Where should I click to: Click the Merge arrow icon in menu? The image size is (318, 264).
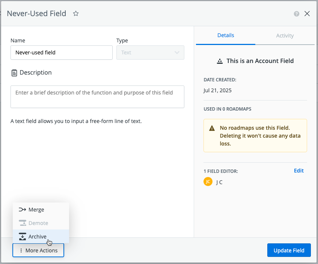(22, 210)
